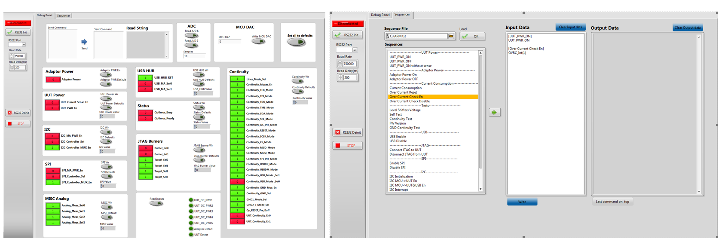This screenshot has height=245, width=722.
Task: Click Baud Rate stepper in Sequencer window
Action: [x=340, y=64]
